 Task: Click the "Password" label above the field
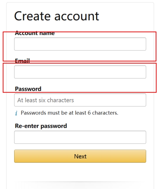tap(28, 89)
